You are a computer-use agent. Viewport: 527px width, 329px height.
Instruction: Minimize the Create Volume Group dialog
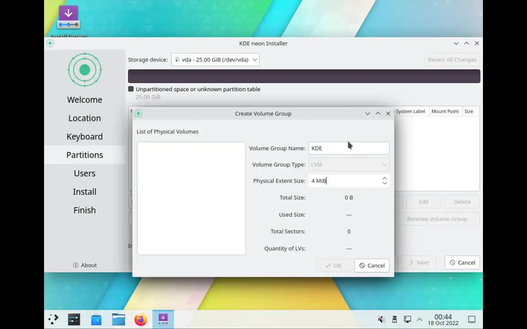coord(368,114)
